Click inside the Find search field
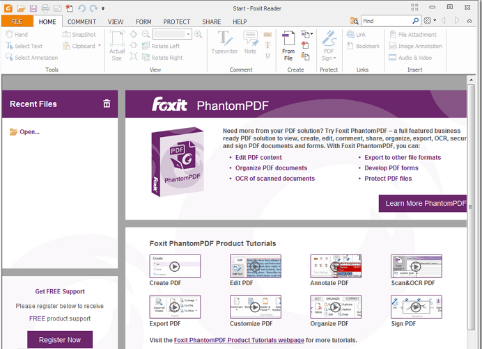This screenshot has height=349, width=482. tap(387, 21)
